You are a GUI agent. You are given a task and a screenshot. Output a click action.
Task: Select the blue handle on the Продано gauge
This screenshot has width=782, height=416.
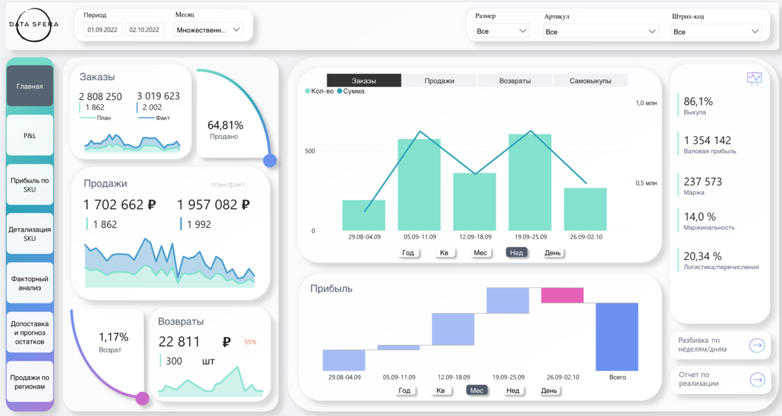pyautogui.click(x=270, y=160)
